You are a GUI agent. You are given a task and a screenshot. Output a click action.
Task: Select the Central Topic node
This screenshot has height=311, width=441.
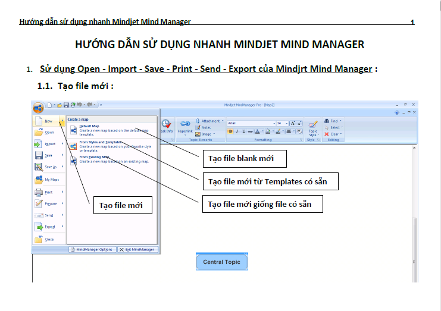click(221, 262)
